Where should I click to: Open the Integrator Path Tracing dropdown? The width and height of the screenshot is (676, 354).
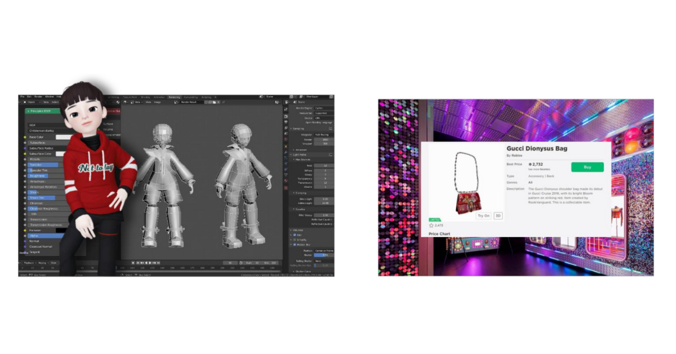coord(324,135)
